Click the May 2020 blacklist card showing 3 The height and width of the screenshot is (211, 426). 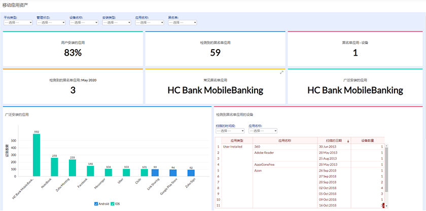[x=73, y=86]
